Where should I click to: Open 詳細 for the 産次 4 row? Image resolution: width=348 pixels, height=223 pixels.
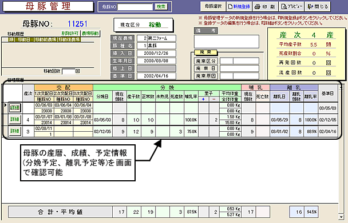pos(15,119)
